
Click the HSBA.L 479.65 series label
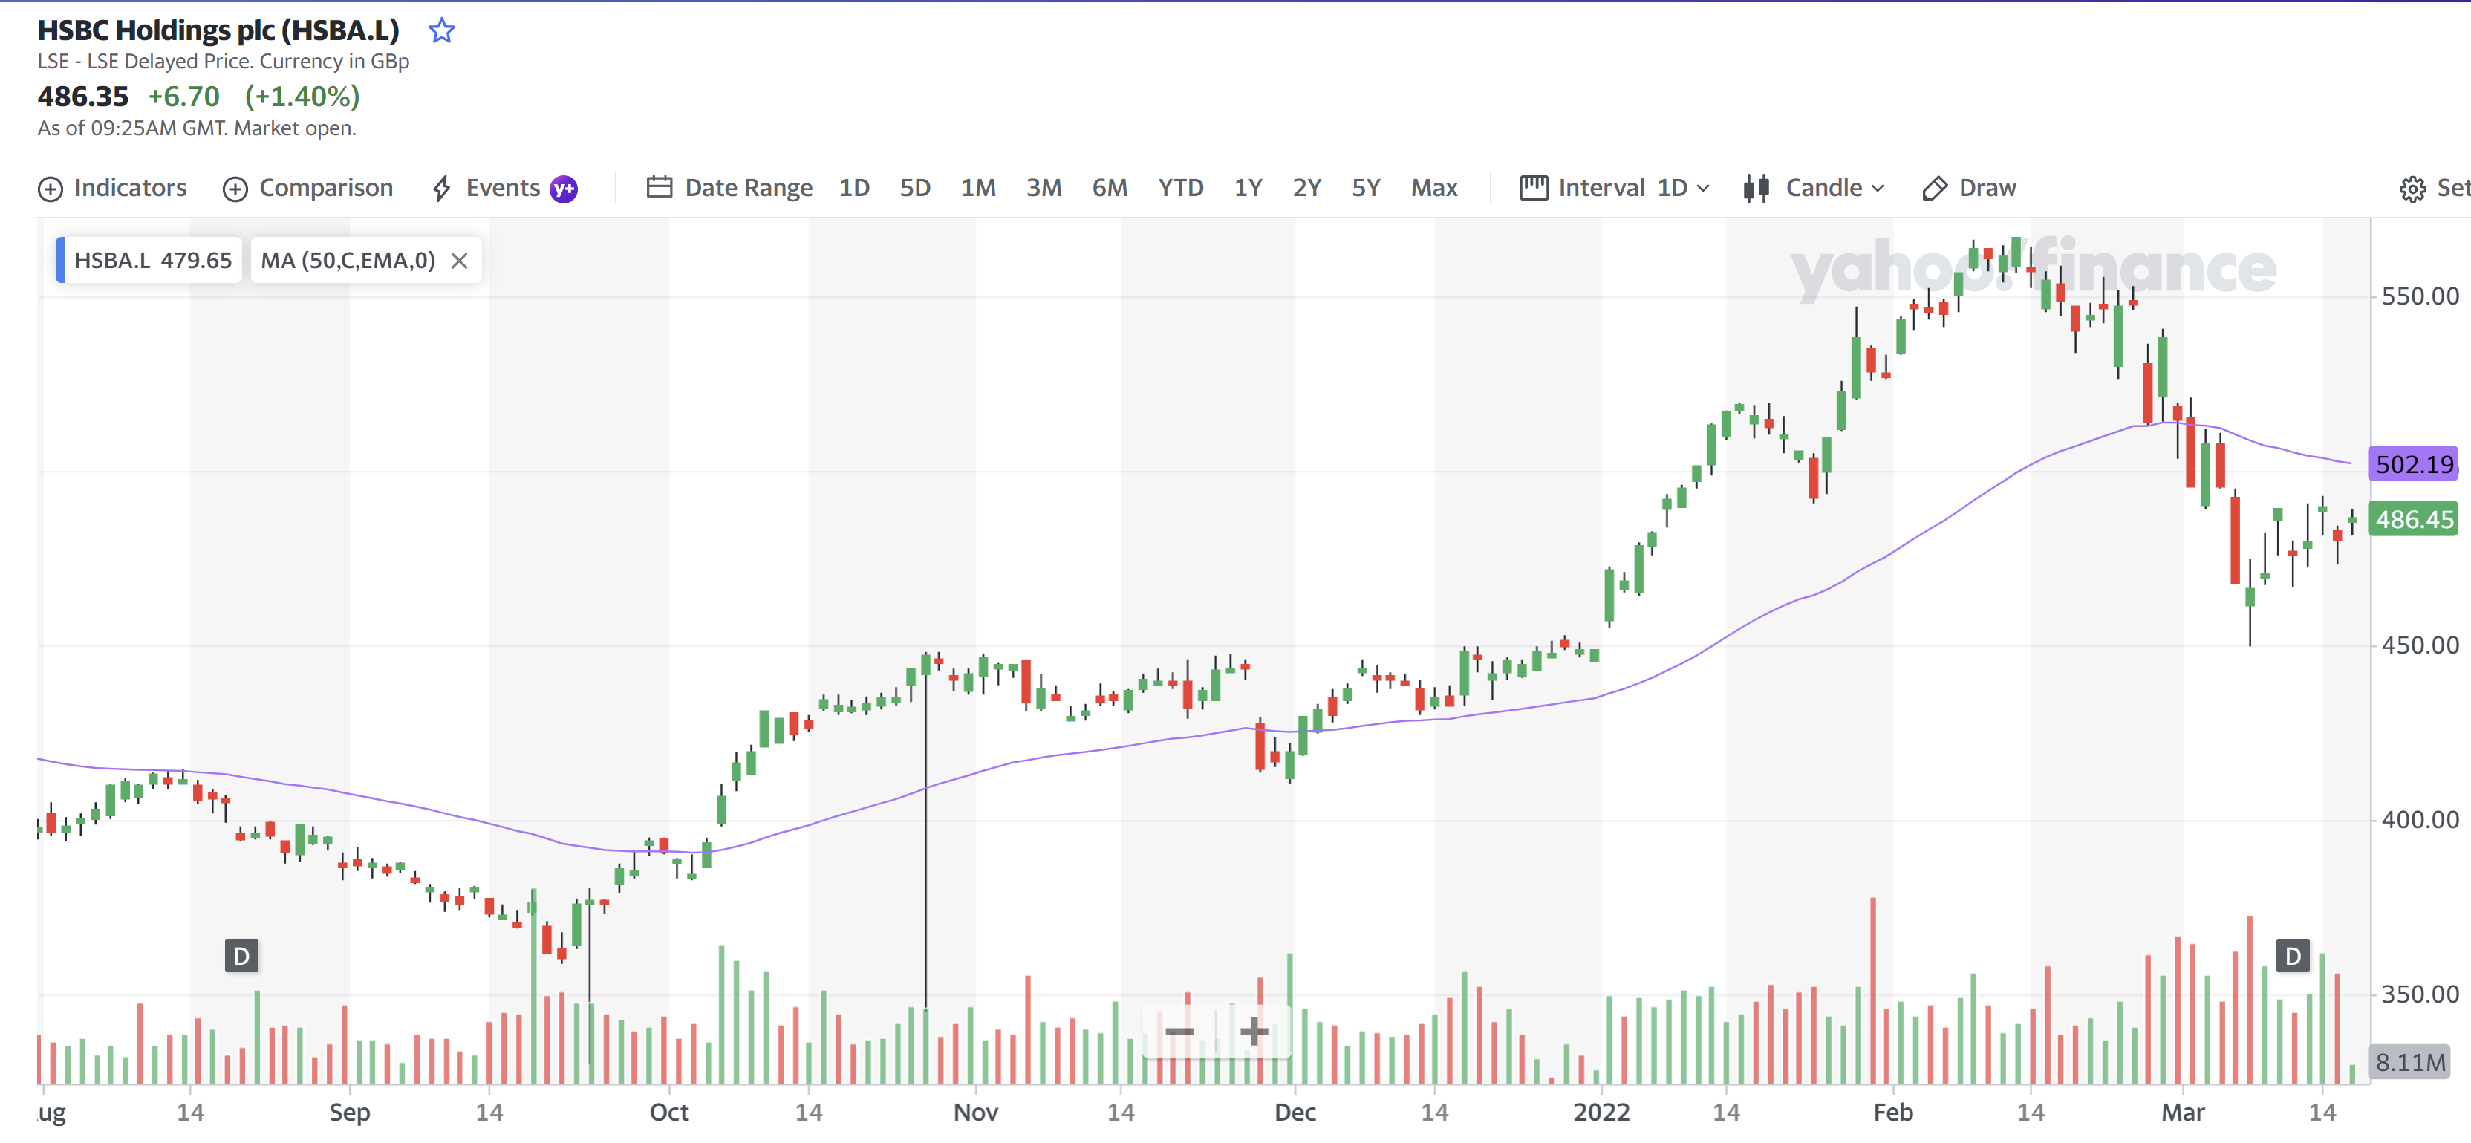coord(154,261)
